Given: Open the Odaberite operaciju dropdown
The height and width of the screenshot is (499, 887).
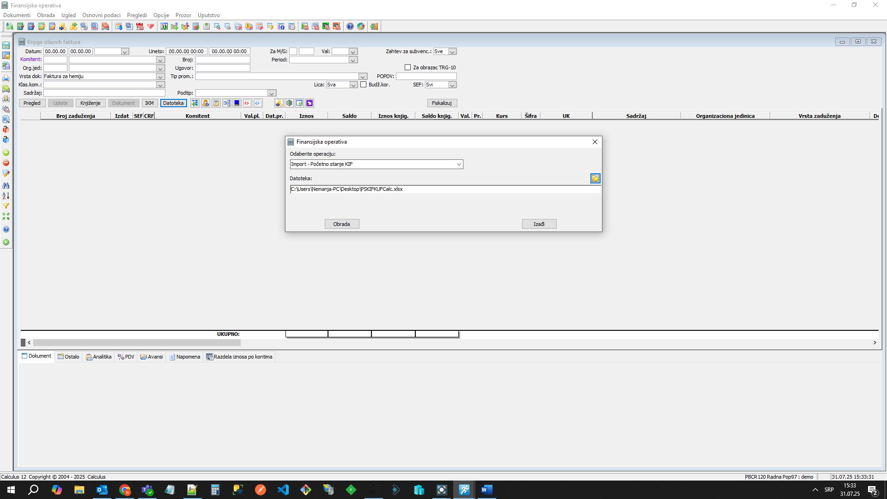Looking at the screenshot, I should (x=459, y=164).
